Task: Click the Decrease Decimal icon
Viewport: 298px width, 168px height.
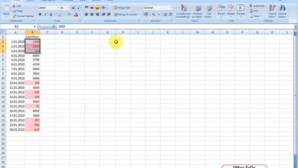Action: pyautogui.click(x=170, y=14)
